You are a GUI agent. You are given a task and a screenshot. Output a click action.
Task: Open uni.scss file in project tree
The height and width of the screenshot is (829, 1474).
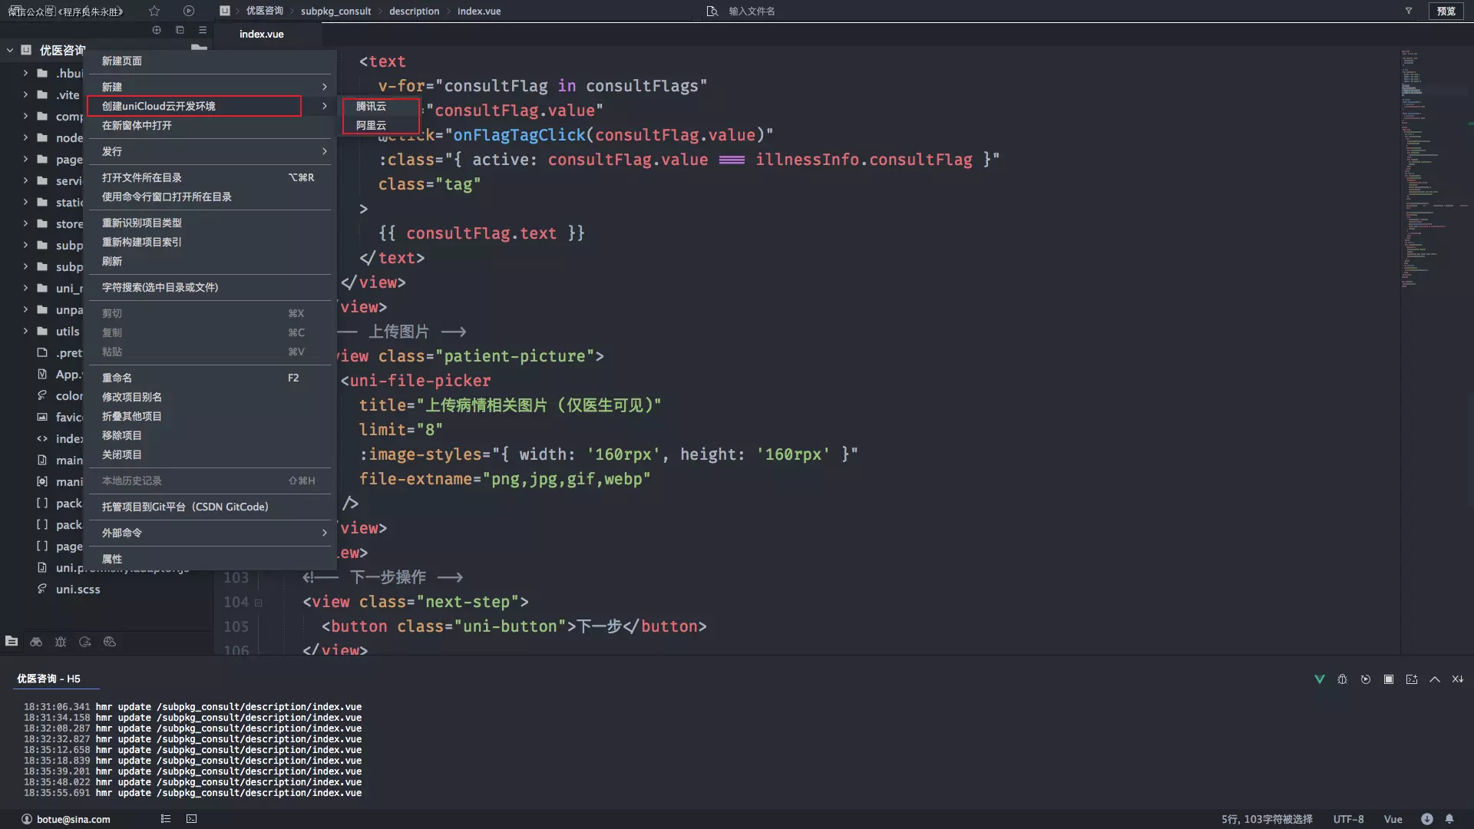[78, 589]
